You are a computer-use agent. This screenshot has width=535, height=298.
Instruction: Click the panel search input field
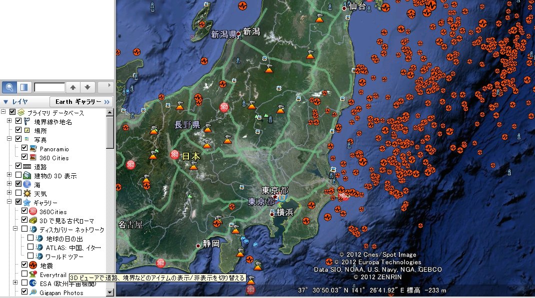coord(49,87)
